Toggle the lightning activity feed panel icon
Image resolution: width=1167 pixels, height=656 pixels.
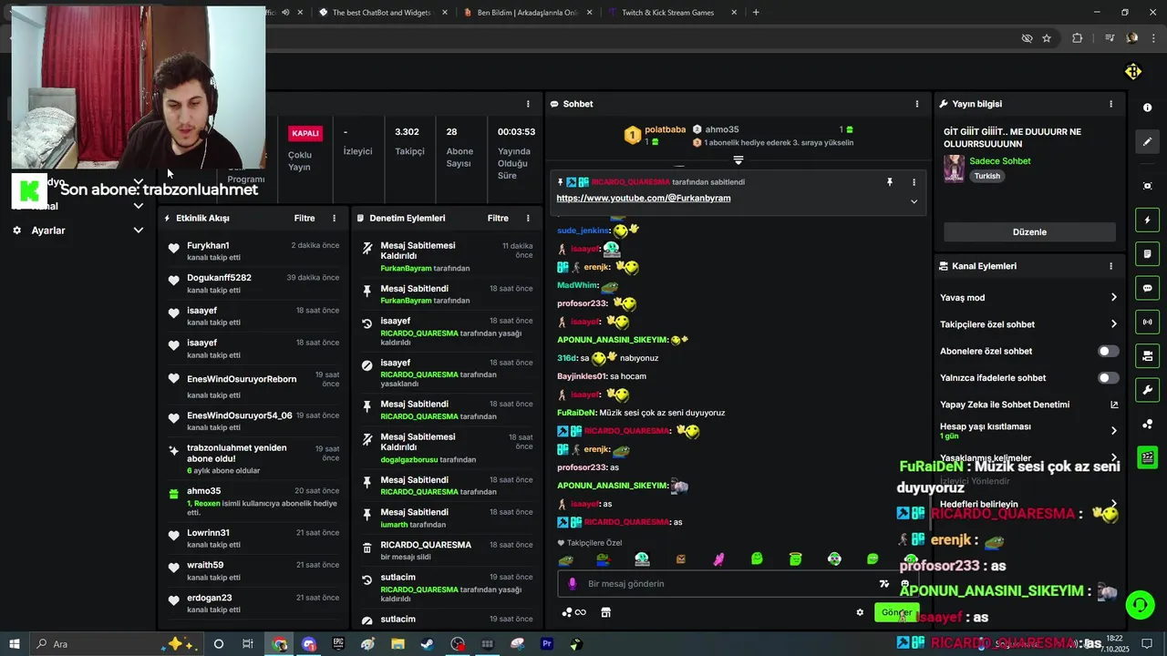click(1147, 220)
